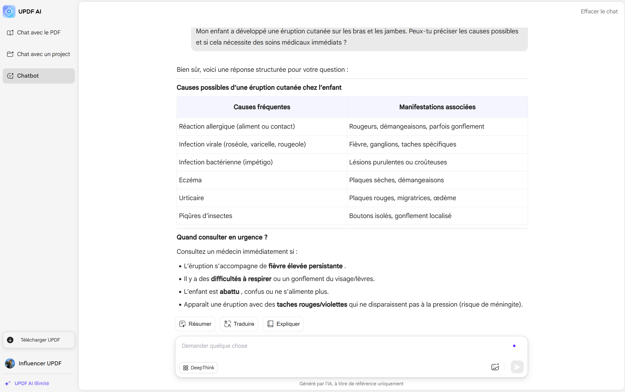
Task: Open the Influencer UPDF profile avatar
Action: (x=10, y=363)
